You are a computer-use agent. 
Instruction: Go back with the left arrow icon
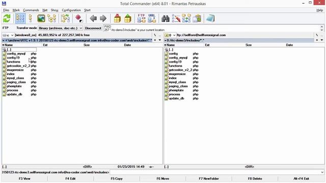coord(93,18)
